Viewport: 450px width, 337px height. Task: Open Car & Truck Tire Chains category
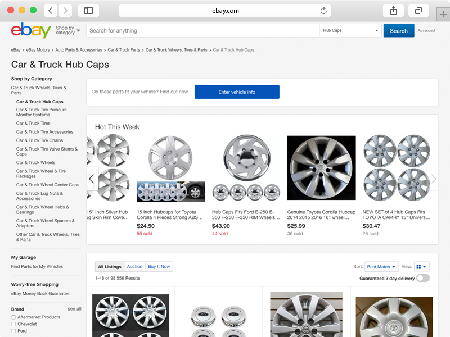tap(39, 140)
